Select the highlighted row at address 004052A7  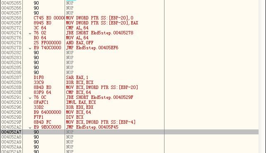point(129,132)
